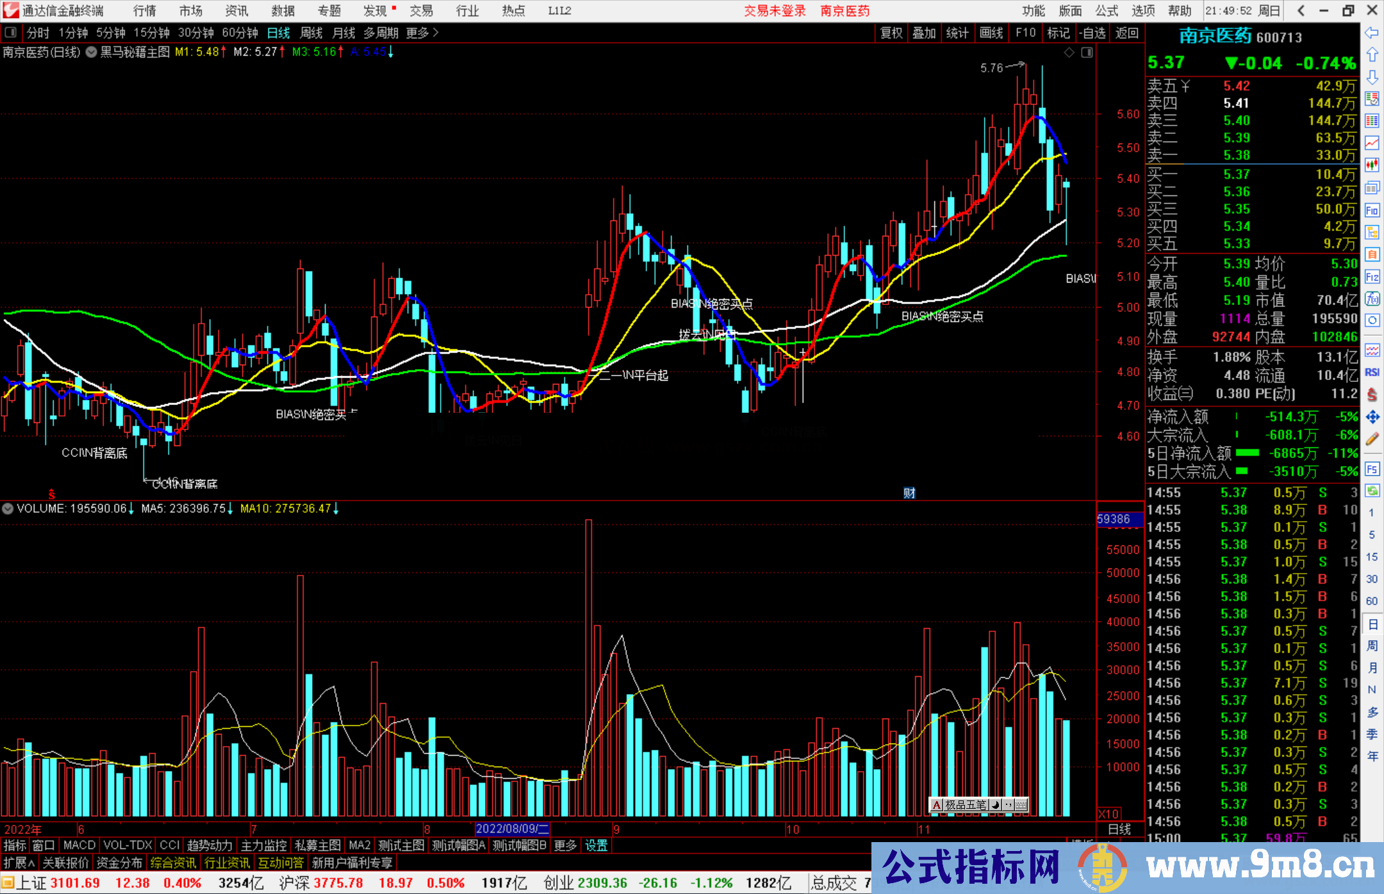Click the green refresh icon in sidebar

[x=1372, y=491]
